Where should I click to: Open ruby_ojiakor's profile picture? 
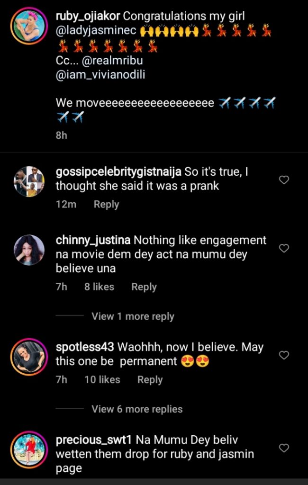pos(29,26)
